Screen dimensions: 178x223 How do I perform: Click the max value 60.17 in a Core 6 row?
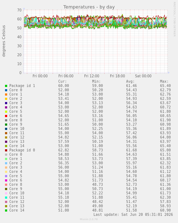point(165,180)
